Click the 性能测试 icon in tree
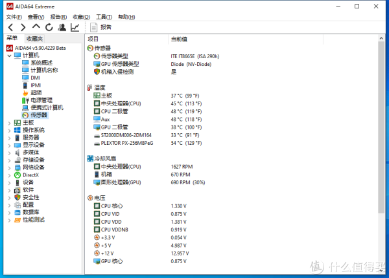Screen dimensions: 389x278 coord(18,220)
